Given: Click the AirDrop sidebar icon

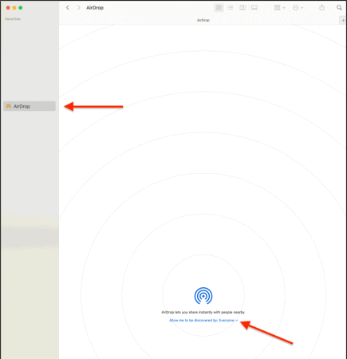Looking at the screenshot, I should (x=9, y=106).
